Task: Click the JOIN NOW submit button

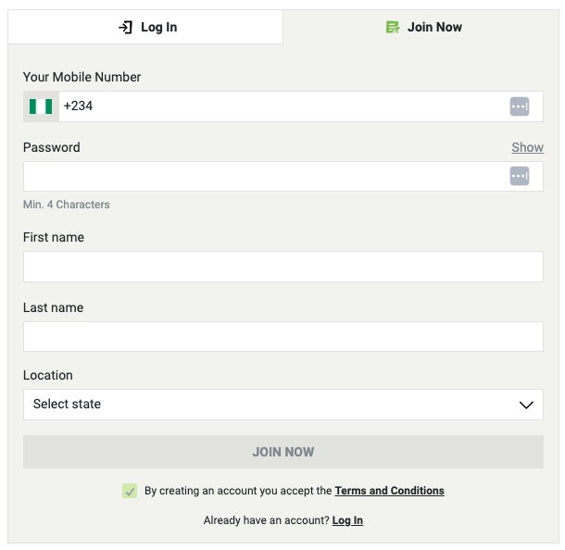Action: tap(283, 452)
